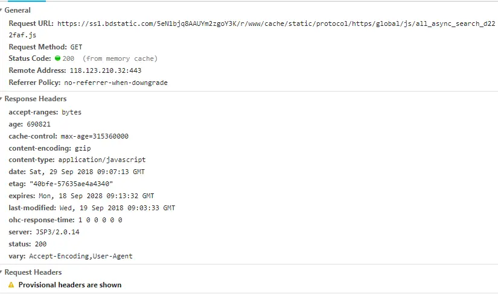
Task: Click the green status code indicator dot
Action: click(57, 58)
